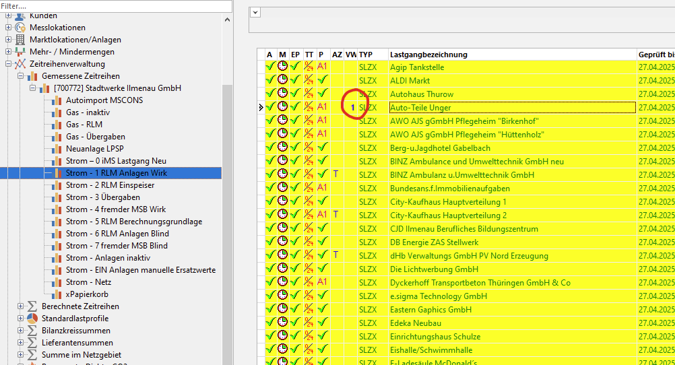
Task: Expand the Berechnete Zeitreihen node
Action: pos(20,306)
